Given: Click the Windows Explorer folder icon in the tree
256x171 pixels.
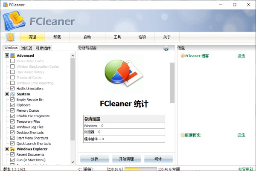Looking at the screenshot, I should (x=12, y=149).
